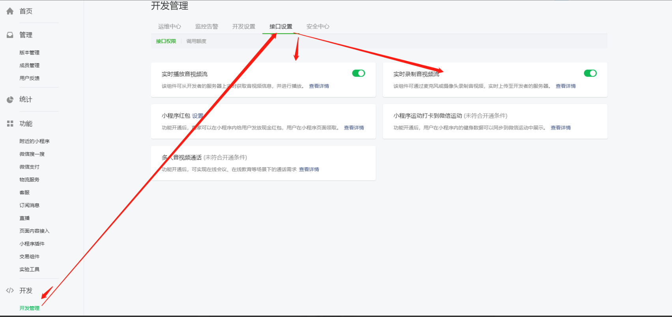The height and width of the screenshot is (317, 672).
Task: Click the 开发管理 page heading
Action: [x=170, y=6]
